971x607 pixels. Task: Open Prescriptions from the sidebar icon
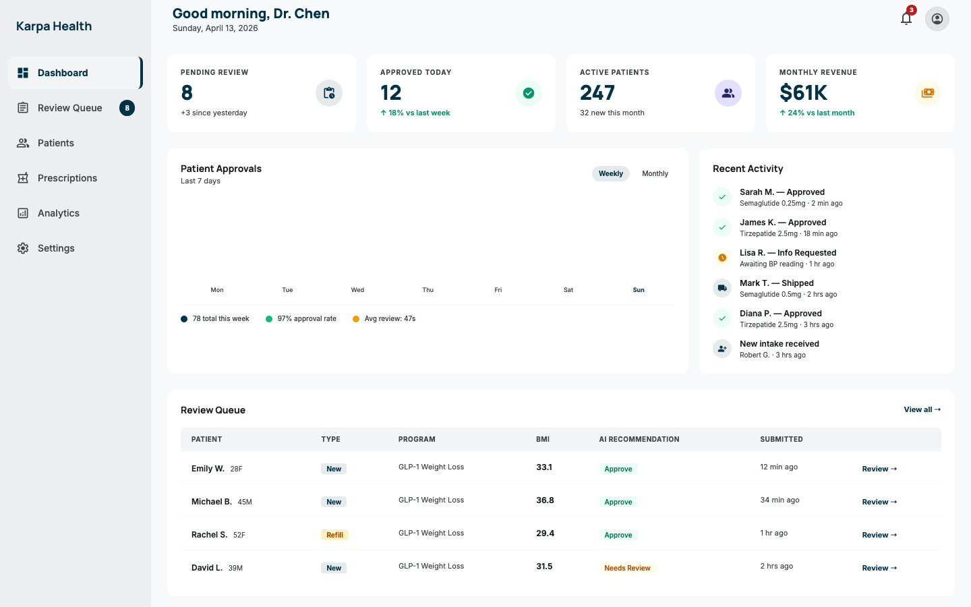24,177
